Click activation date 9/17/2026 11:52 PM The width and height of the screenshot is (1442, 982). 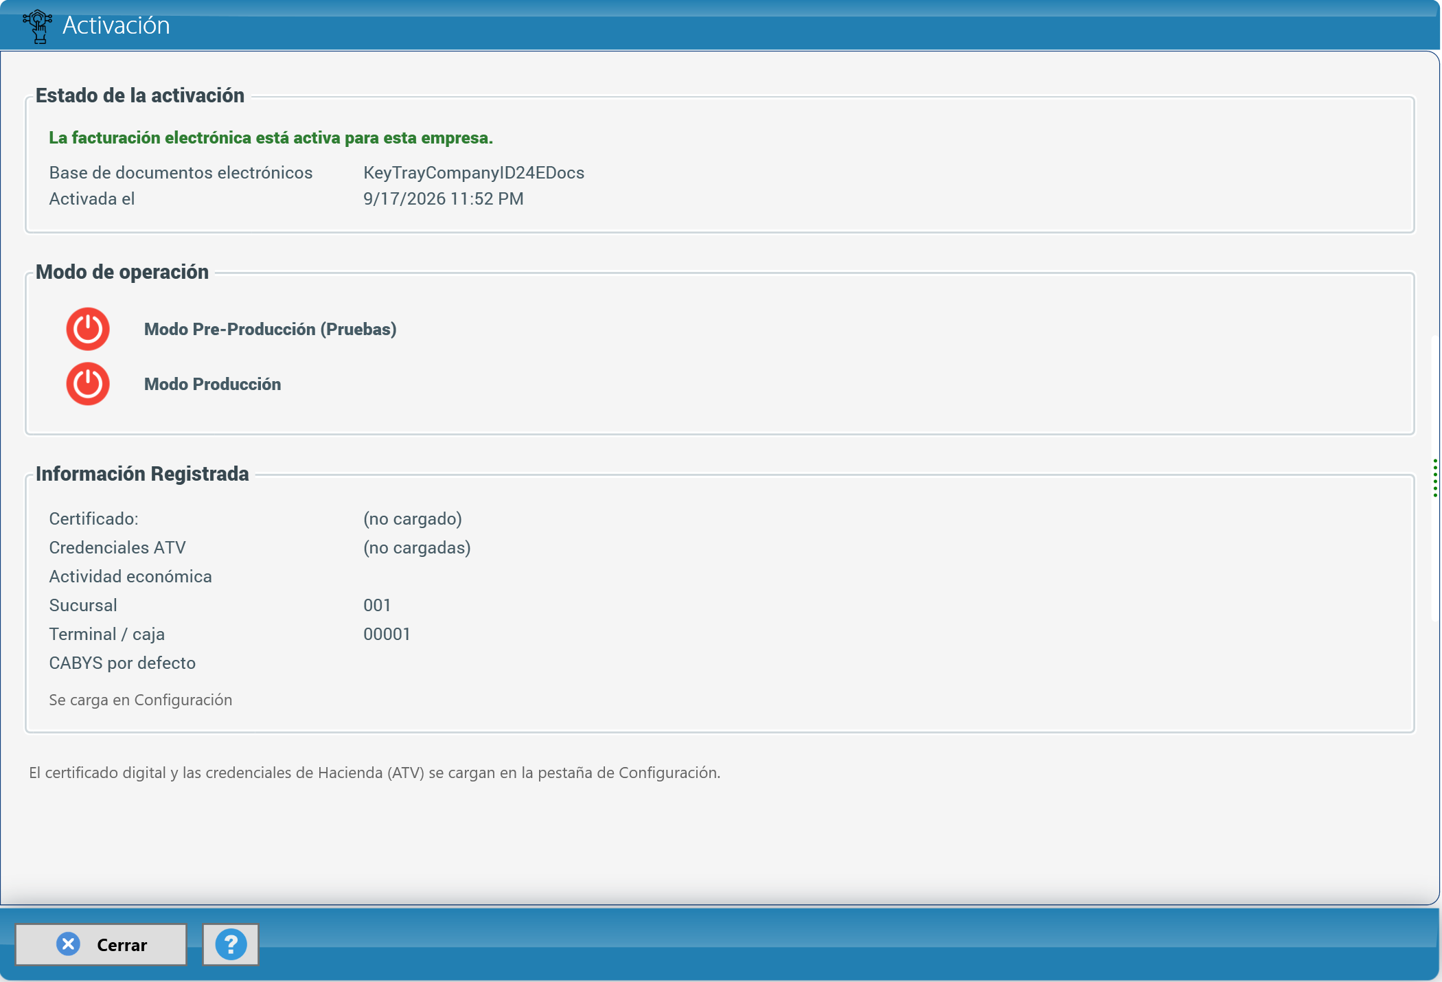tap(444, 199)
